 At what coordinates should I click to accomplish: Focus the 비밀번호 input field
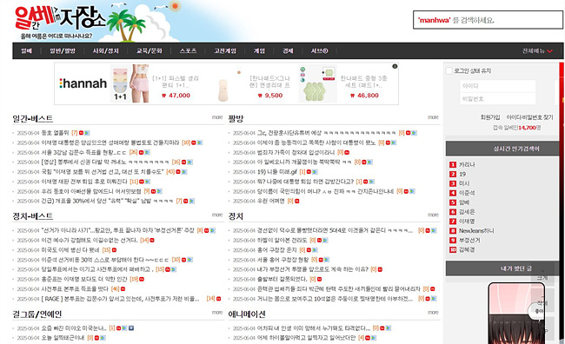point(497,99)
